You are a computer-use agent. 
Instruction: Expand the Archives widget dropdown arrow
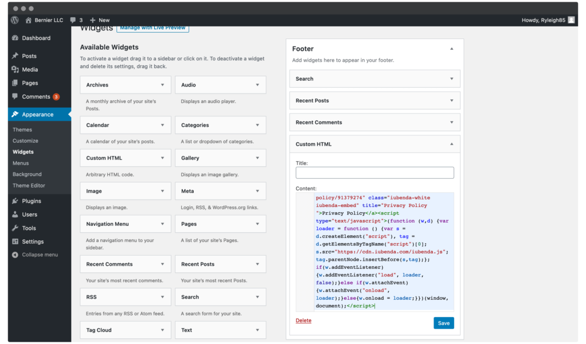tap(163, 85)
